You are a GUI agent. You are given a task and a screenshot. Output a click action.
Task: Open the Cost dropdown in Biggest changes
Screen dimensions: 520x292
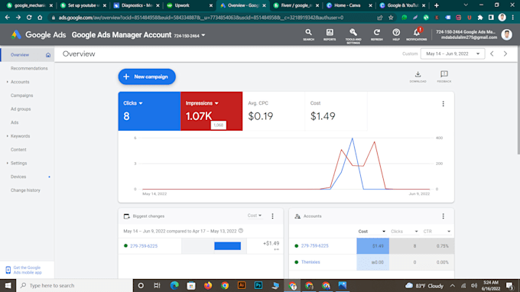tap(255, 216)
